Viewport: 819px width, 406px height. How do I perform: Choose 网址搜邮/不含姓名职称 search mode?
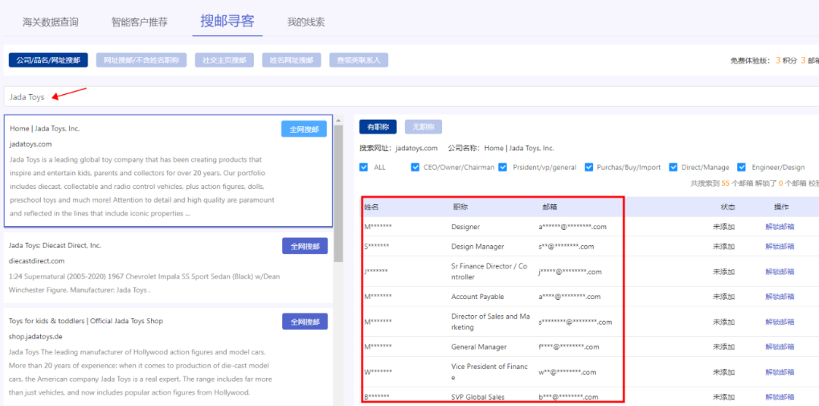pos(141,60)
